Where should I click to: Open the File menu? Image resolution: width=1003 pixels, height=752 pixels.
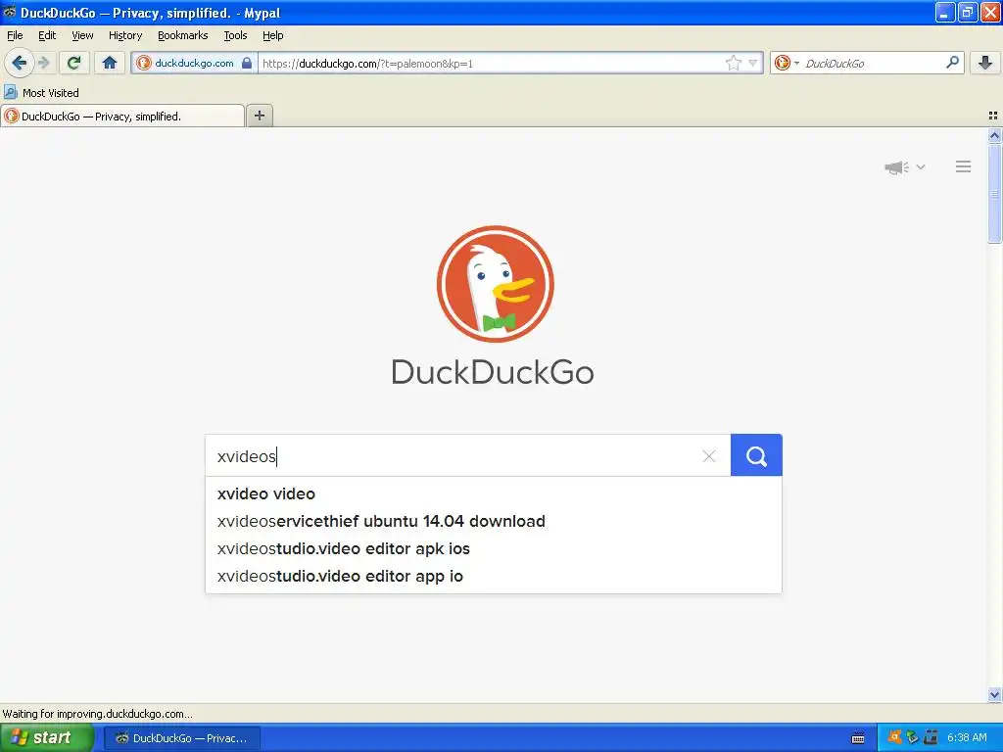pos(15,35)
